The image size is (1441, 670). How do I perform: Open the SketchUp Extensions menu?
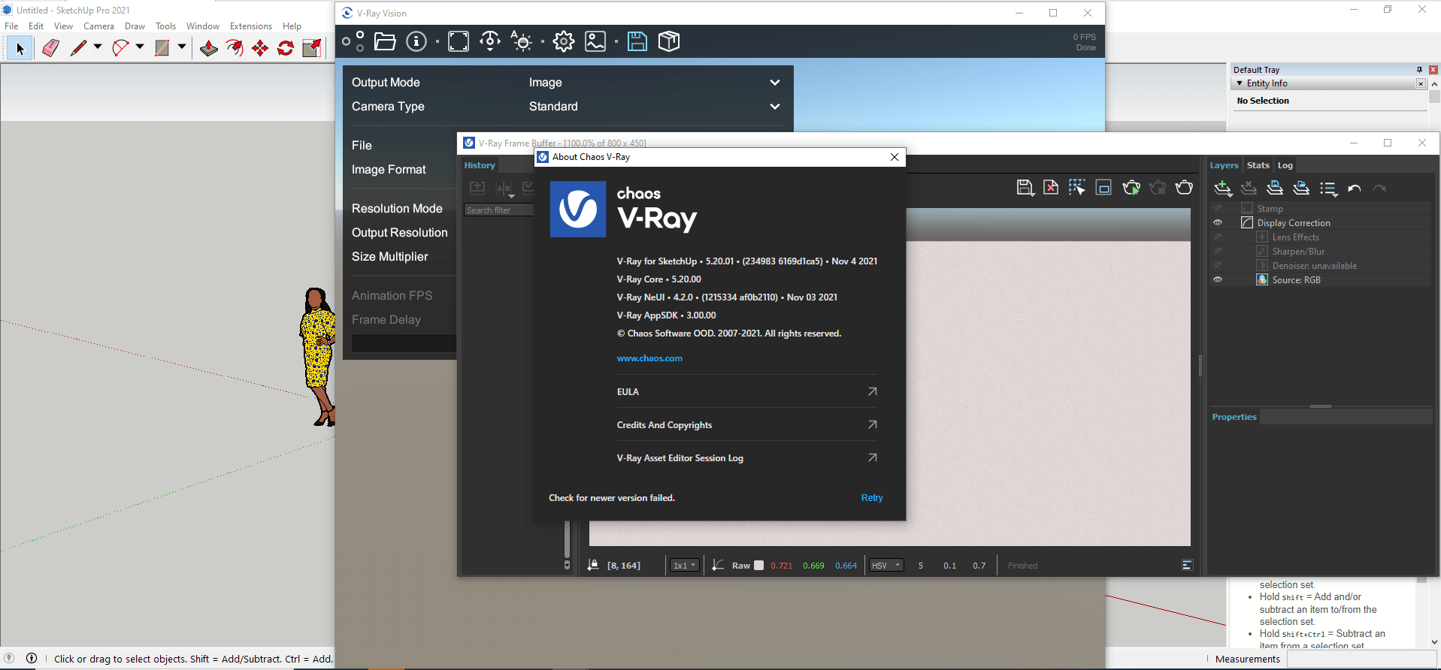(x=251, y=26)
